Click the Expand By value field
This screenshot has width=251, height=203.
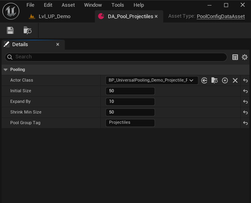[x=130, y=102]
